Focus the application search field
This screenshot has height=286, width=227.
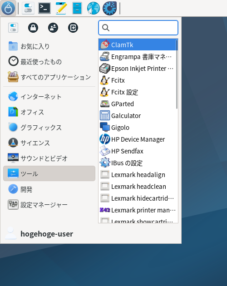(138, 28)
